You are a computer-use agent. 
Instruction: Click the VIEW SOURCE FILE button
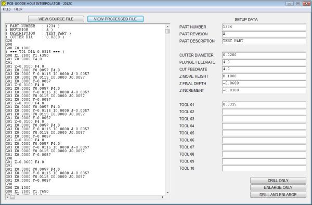point(56,19)
